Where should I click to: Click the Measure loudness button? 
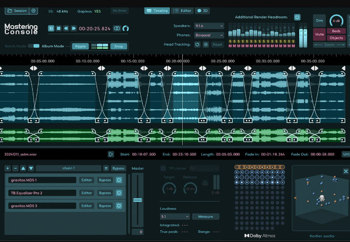click(x=206, y=216)
